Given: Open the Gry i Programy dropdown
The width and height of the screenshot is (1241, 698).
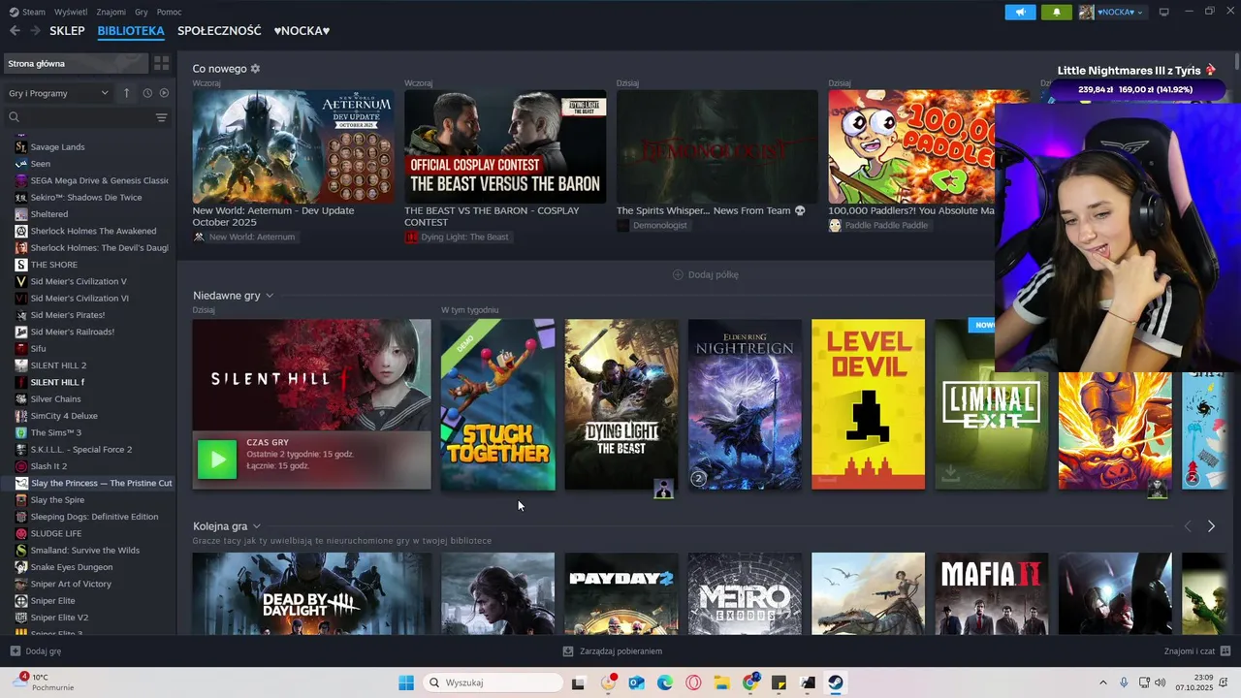Looking at the screenshot, I should (x=58, y=93).
